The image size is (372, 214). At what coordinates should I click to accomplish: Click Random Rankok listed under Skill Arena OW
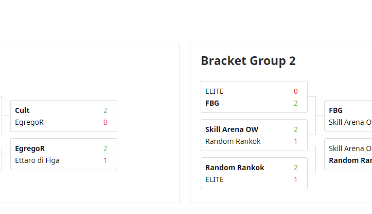tap(233, 141)
